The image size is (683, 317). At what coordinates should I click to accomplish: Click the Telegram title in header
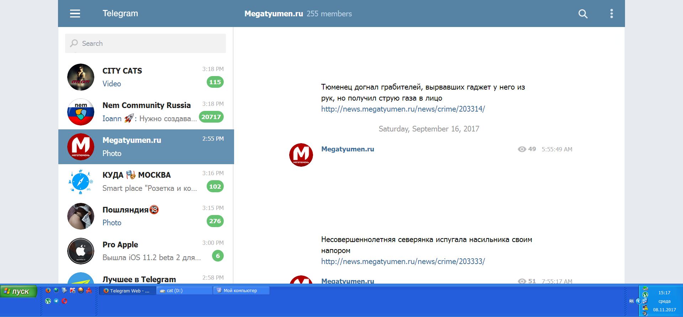120,14
